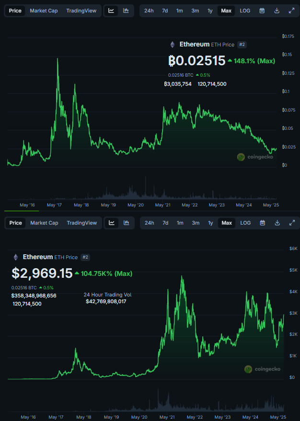Screen dimensions: 300x421
Task: Click the Ethereum logo in the USD chart
Action: (x=16, y=257)
